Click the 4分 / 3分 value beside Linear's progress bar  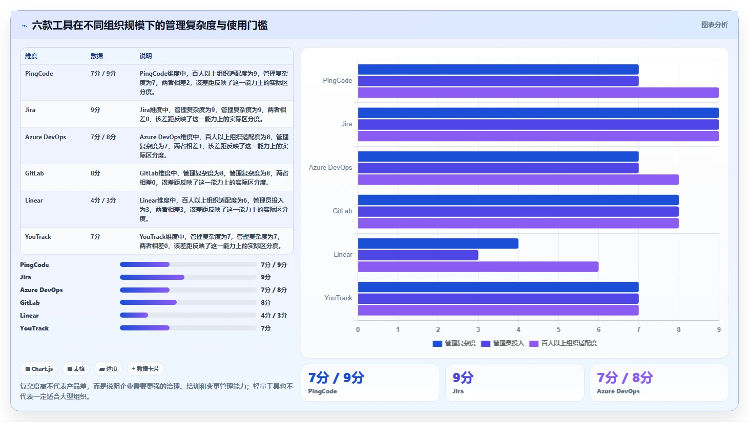pyautogui.click(x=274, y=316)
